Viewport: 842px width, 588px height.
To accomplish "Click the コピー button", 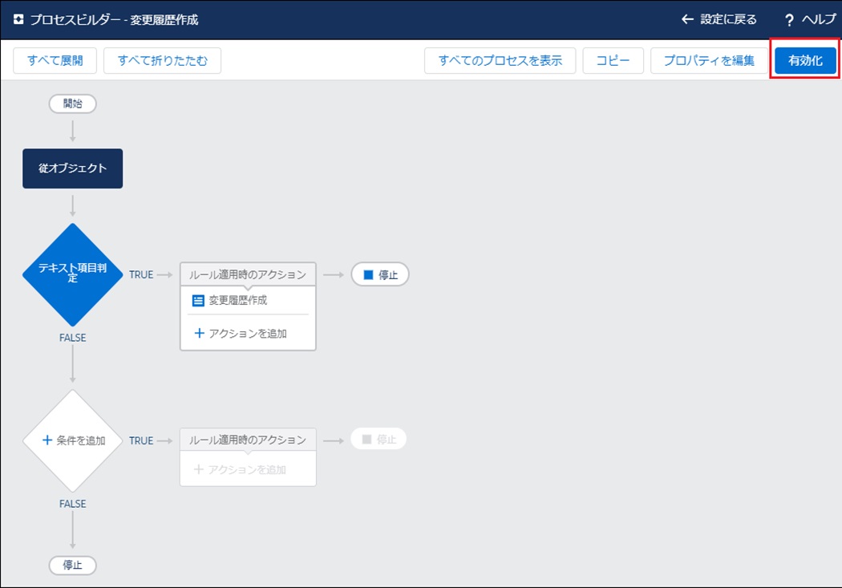I will pyautogui.click(x=613, y=60).
